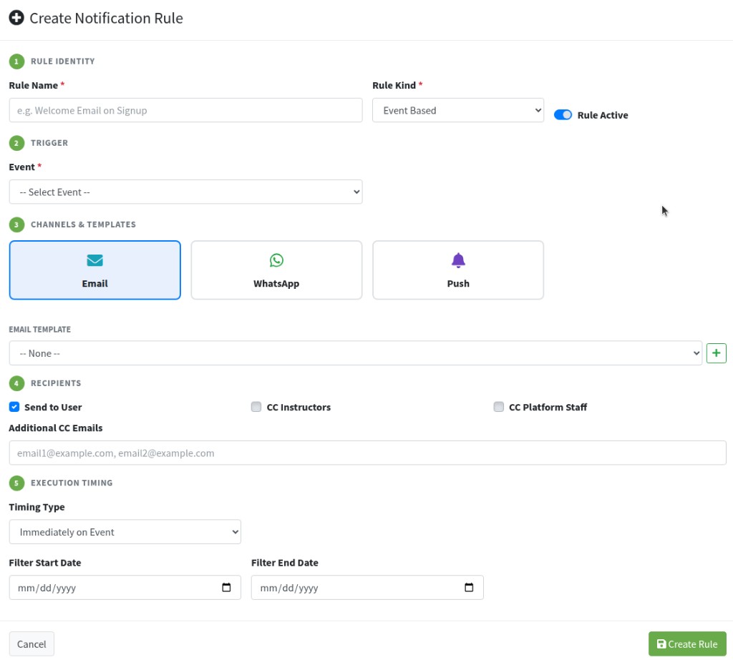Focus the Additional CC Emails field
733x660 pixels.
[367, 453]
